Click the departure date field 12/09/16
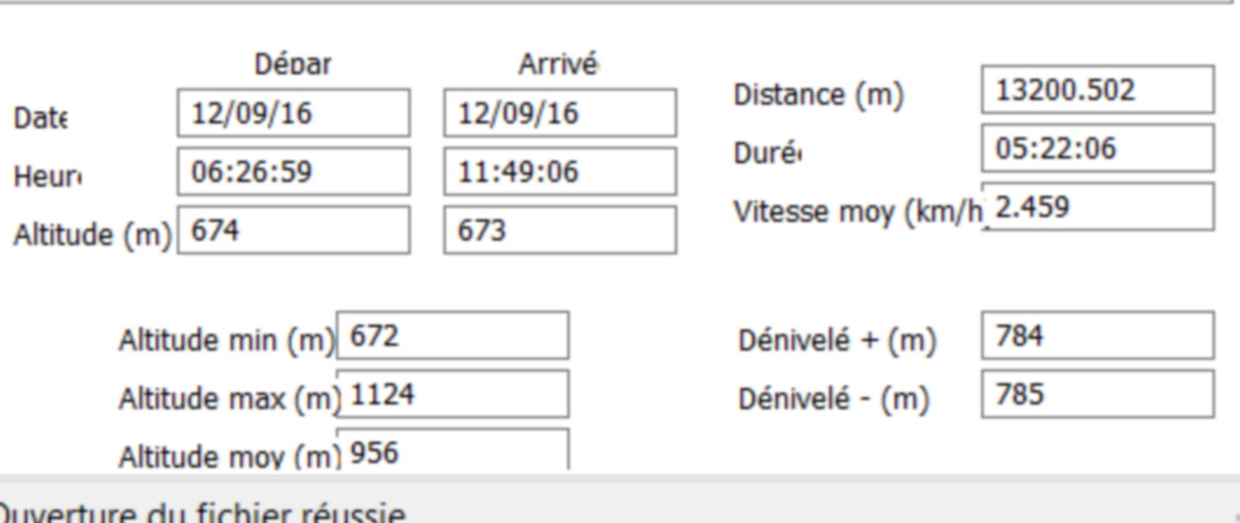This screenshot has height=523, width=1240. click(293, 113)
